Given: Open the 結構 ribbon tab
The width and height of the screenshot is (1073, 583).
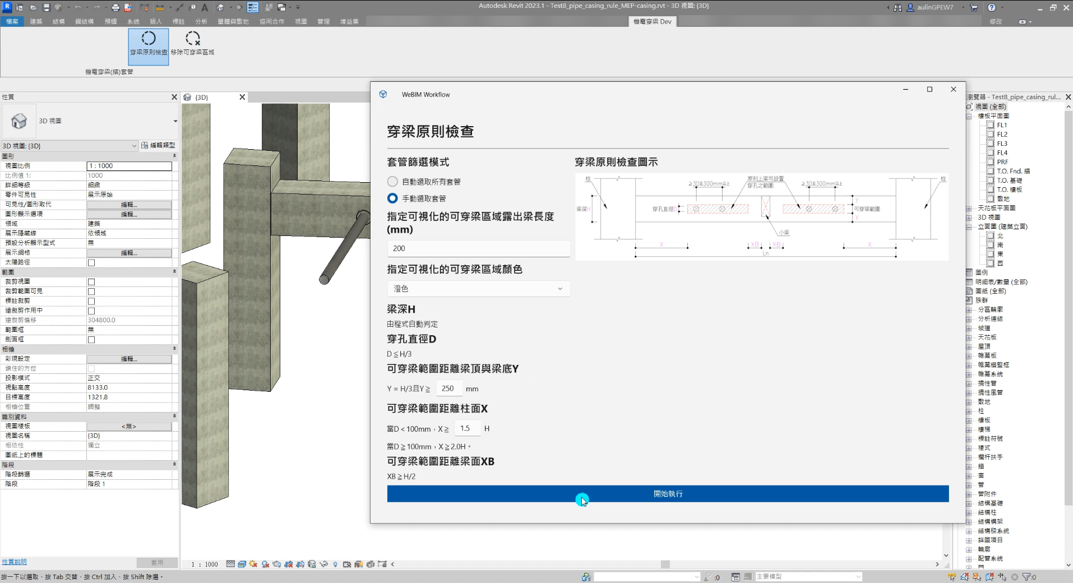Looking at the screenshot, I should (58, 21).
